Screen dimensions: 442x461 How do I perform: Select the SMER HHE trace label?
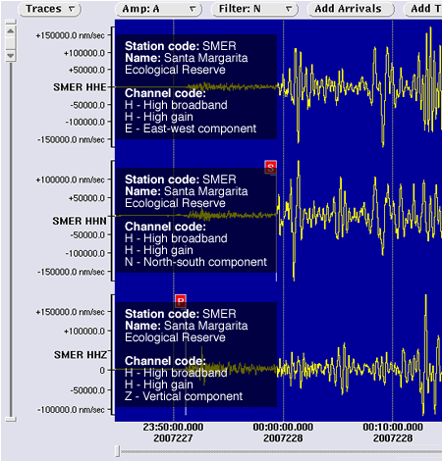click(x=80, y=87)
